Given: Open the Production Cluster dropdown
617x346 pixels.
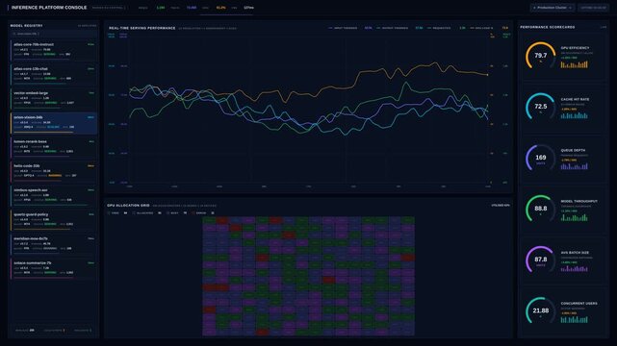Looking at the screenshot, I should 553,8.
